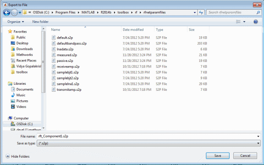Collapse the pane with Hide Folders
This screenshot has width=264, height=165.
pyautogui.click(x=17, y=156)
